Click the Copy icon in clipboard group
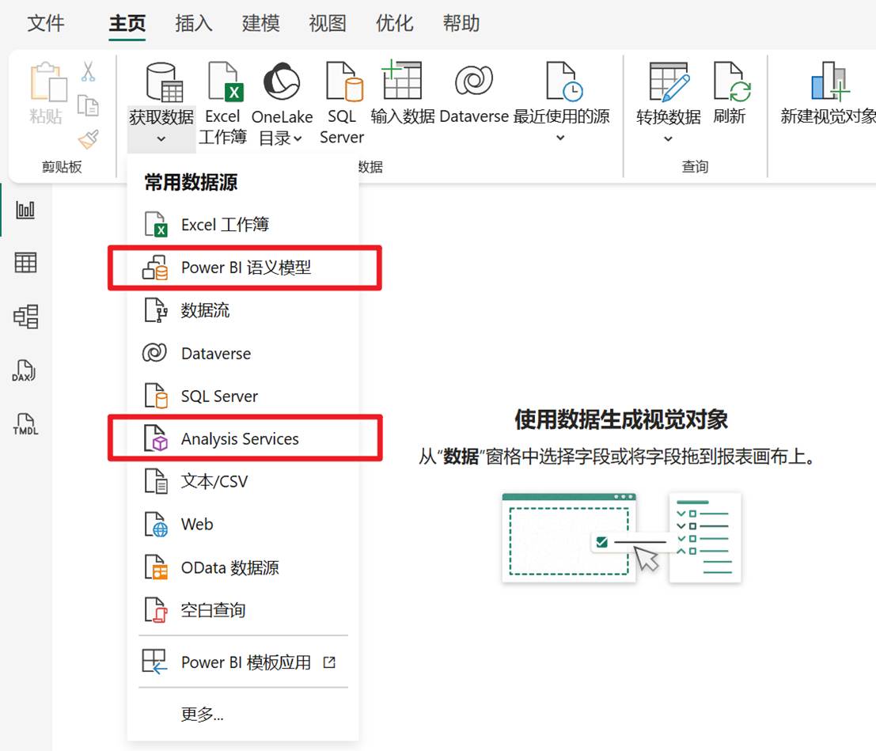The width and height of the screenshot is (876, 751). click(x=89, y=105)
